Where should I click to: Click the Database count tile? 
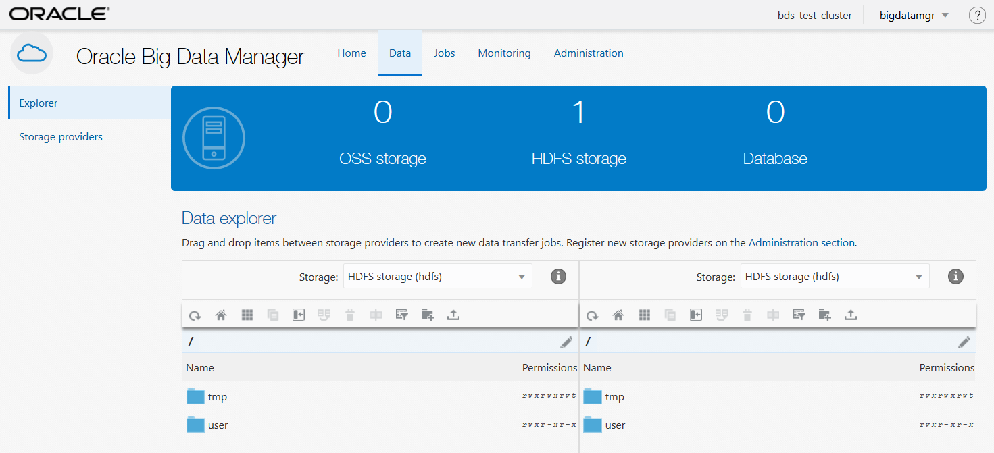coord(775,134)
